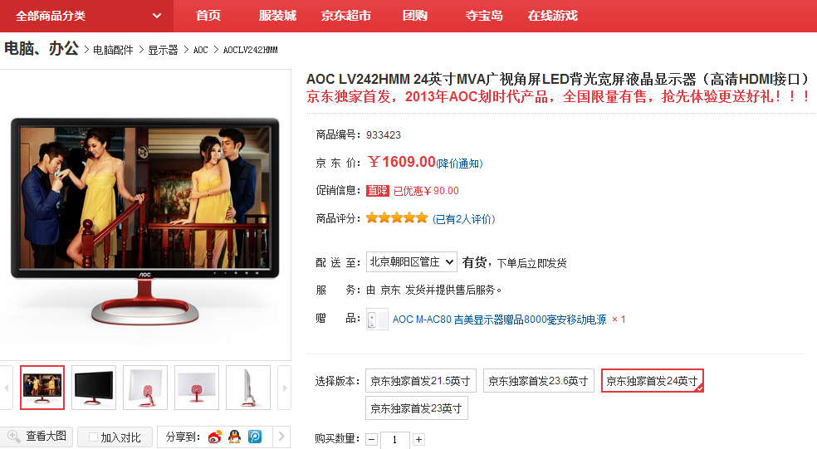Share to QQ penguin icon

click(235, 437)
